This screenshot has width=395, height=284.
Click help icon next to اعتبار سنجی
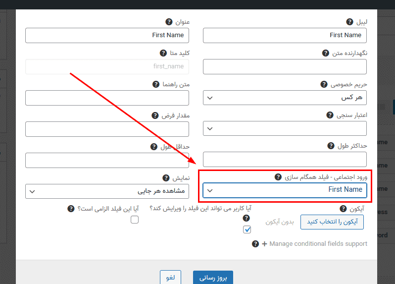330,115
